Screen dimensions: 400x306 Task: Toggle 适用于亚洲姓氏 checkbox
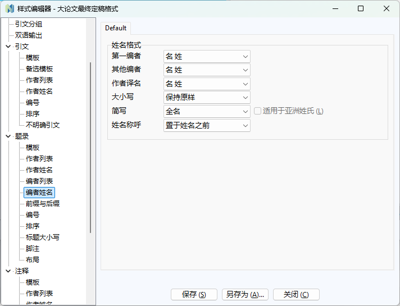(257, 111)
